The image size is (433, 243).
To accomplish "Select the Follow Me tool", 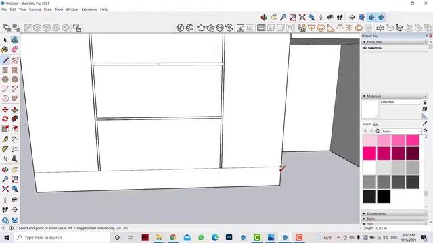I will click(15, 119).
